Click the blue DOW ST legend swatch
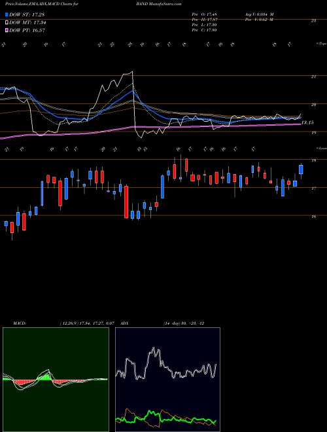The height and width of the screenshot is (432, 327). [x=7, y=14]
